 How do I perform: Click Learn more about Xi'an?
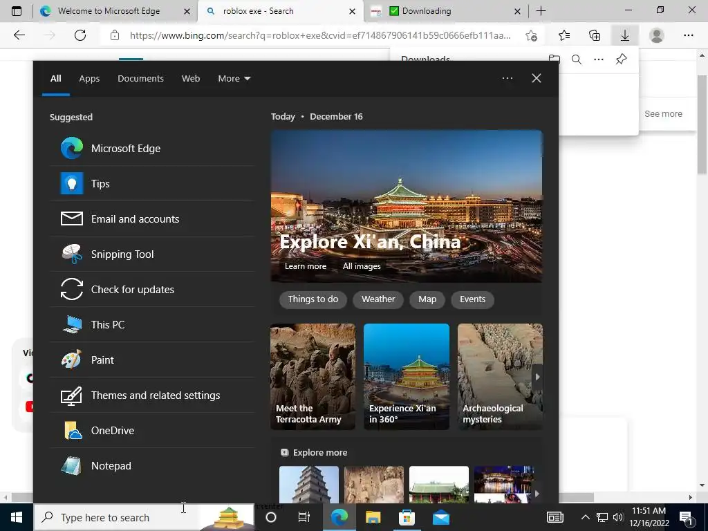click(305, 266)
